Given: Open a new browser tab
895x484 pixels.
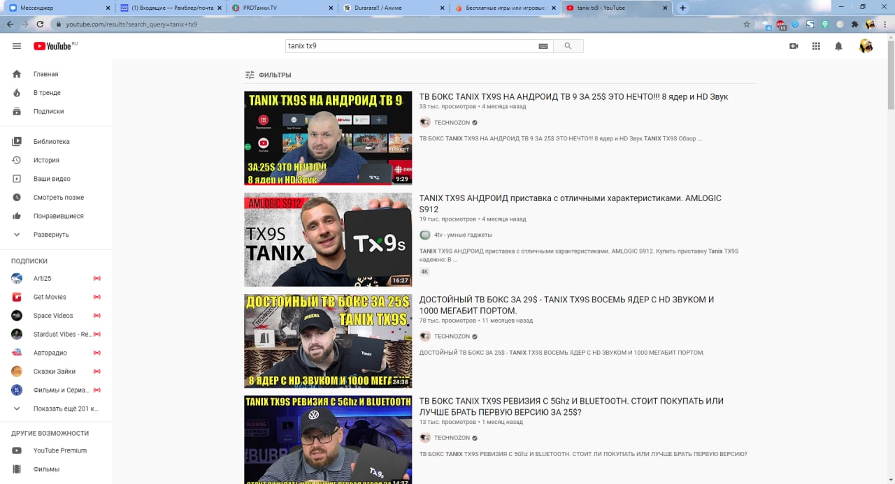Looking at the screenshot, I should click(x=683, y=8).
